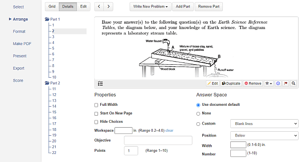
Task: Open the star favorites dropdown
Action: (269, 83)
